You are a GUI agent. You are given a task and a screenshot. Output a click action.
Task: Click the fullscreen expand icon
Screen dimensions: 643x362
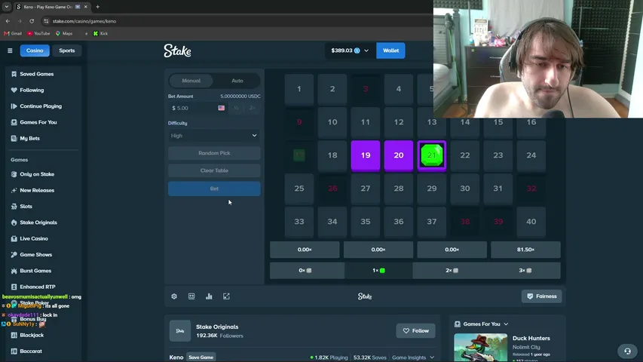click(x=226, y=296)
